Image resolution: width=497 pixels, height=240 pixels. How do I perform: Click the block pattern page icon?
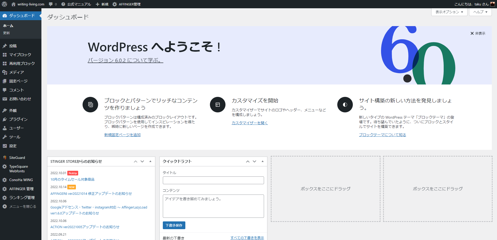[x=90, y=105]
